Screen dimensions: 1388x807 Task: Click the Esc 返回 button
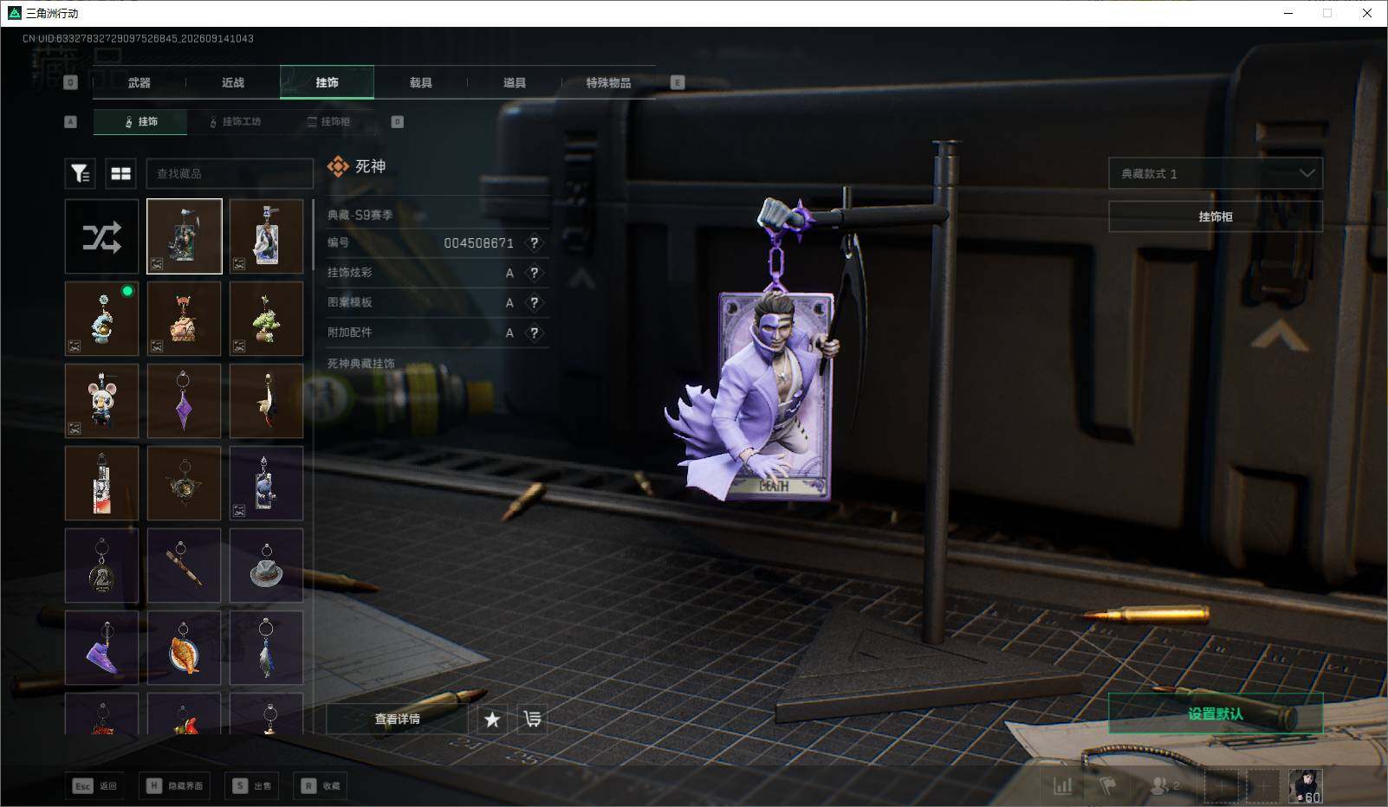(x=94, y=785)
